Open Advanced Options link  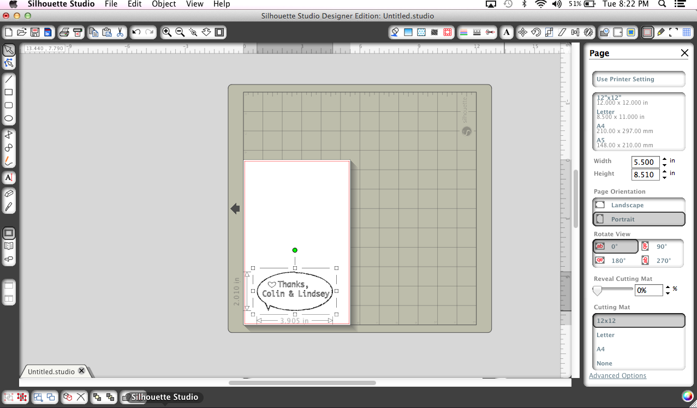(617, 376)
